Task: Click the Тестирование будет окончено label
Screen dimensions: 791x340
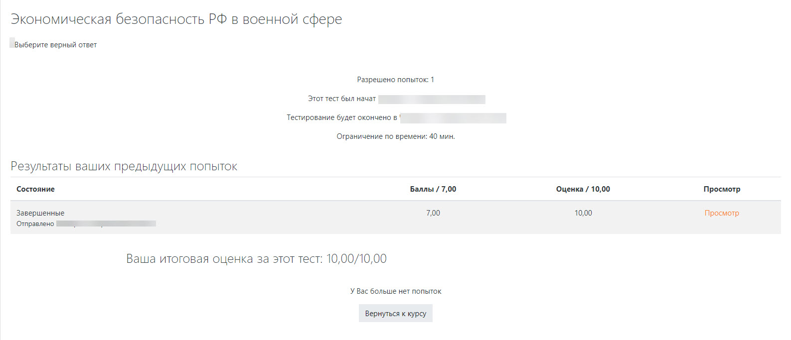Action: 341,117
